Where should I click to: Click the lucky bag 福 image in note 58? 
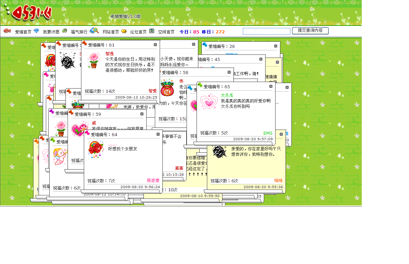point(167,88)
